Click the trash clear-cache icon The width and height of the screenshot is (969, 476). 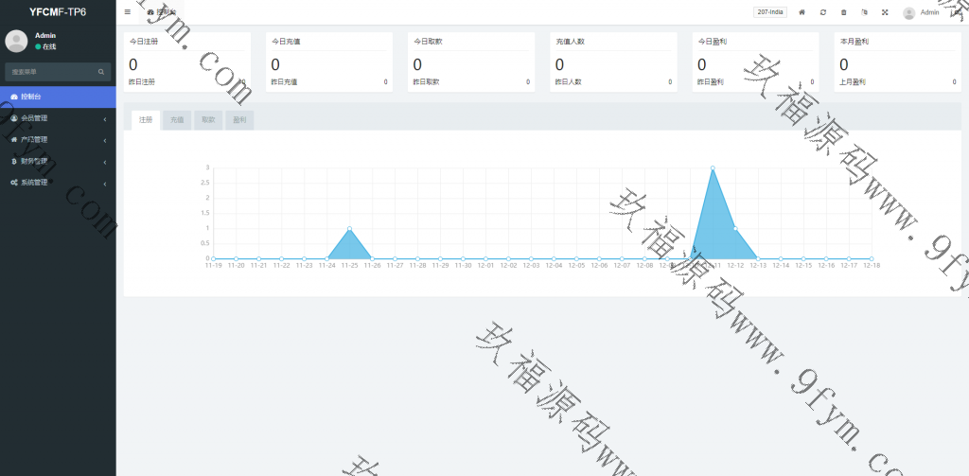844,12
